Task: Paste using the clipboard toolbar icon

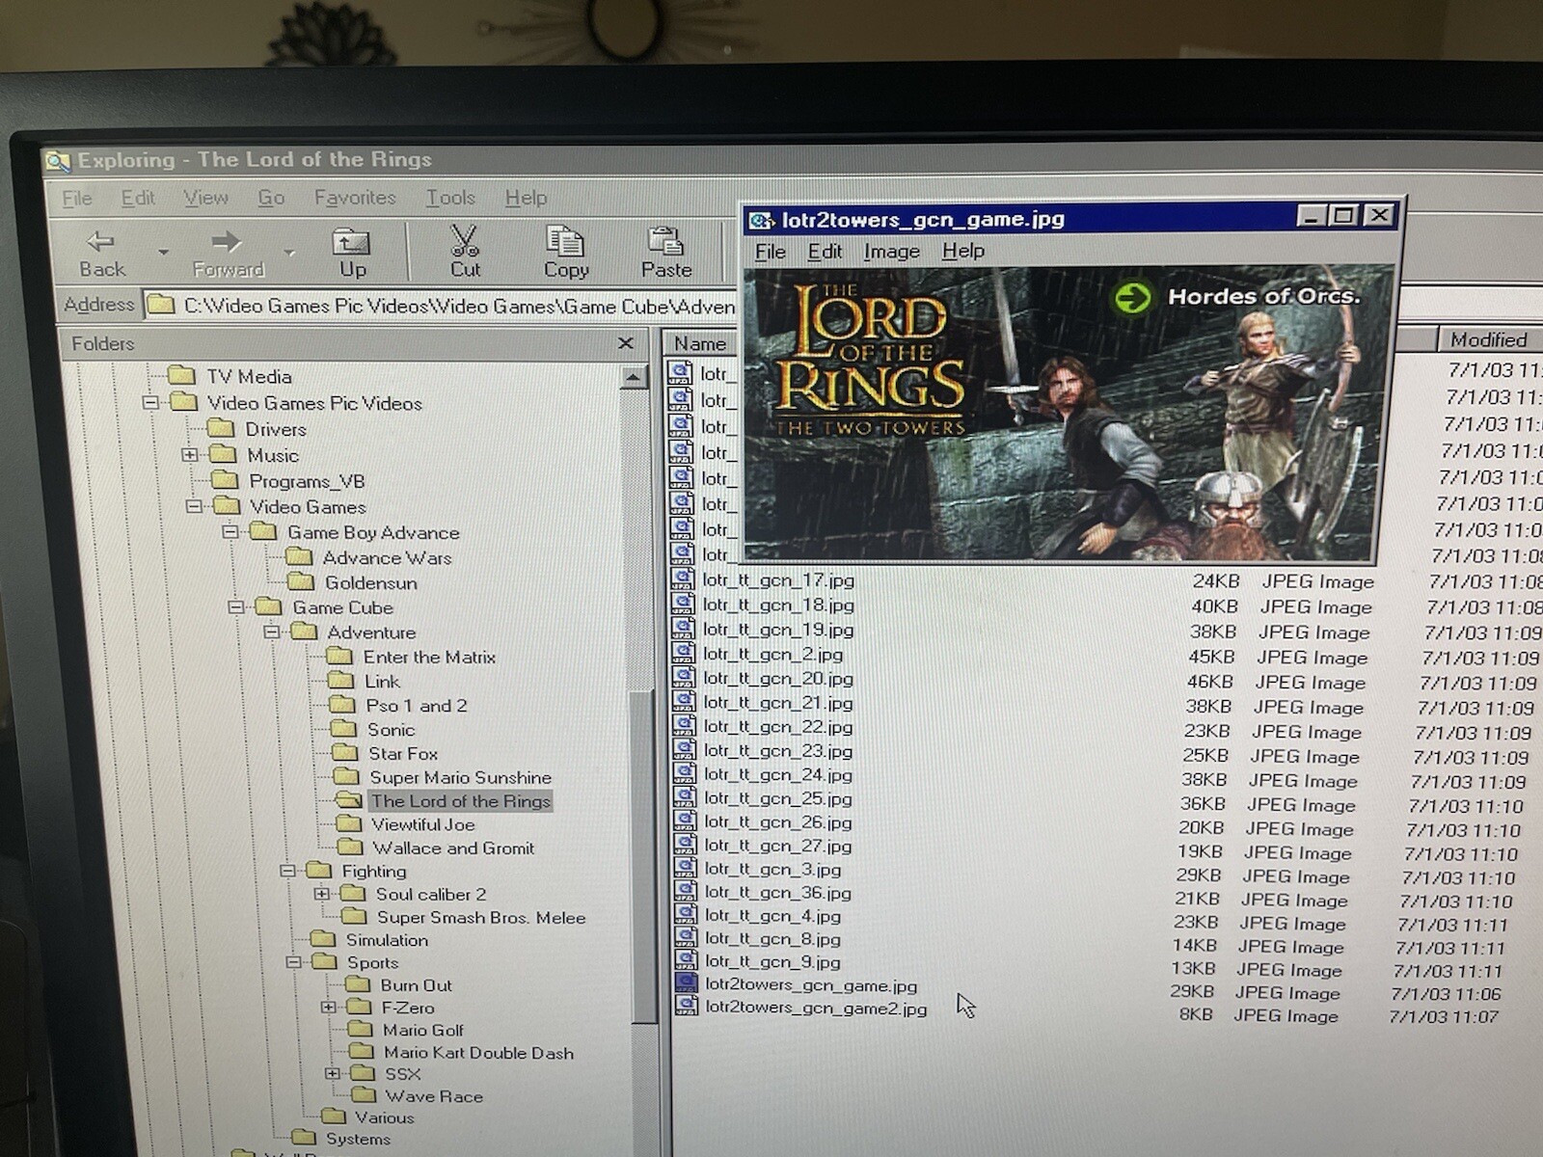Action: (x=666, y=253)
